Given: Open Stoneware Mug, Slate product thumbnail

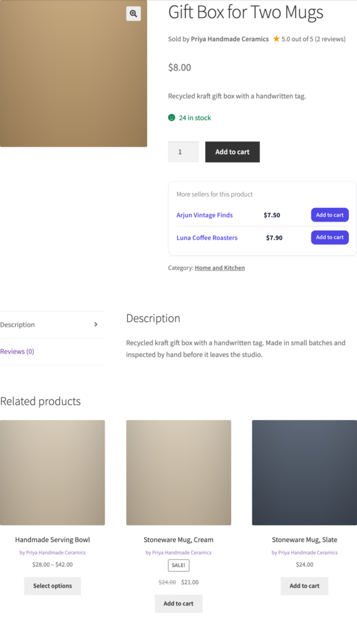Looking at the screenshot, I should pos(304,473).
